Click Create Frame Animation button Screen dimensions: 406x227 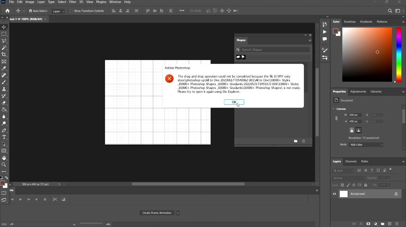pyautogui.click(x=157, y=213)
